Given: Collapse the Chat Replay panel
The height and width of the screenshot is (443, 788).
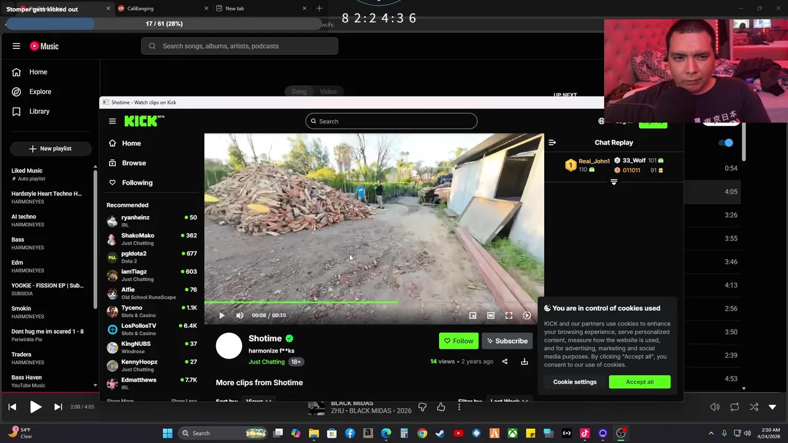Looking at the screenshot, I should pos(552,143).
